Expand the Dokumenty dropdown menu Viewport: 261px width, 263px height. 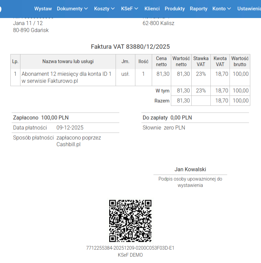[72, 9]
